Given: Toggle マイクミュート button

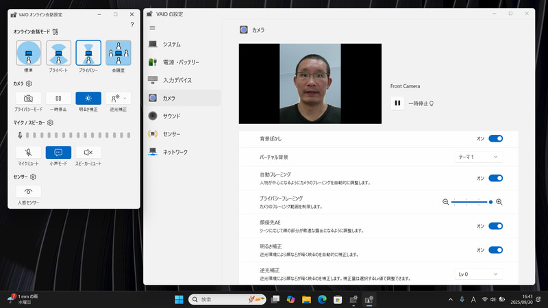Looking at the screenshot, I should (x=28, y=152).
